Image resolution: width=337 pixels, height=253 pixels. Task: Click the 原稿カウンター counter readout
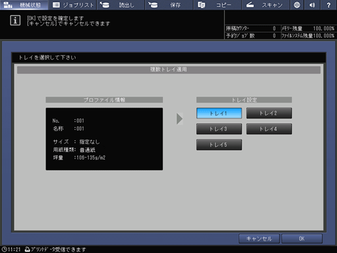click(251, 29)
